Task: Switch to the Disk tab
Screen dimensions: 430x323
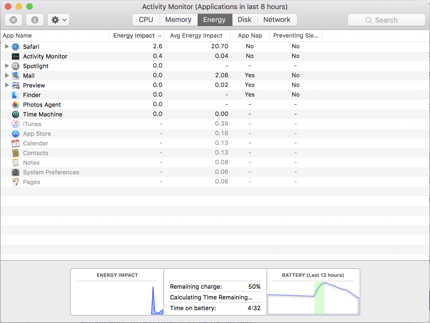Action: click(x=245, y=20)
